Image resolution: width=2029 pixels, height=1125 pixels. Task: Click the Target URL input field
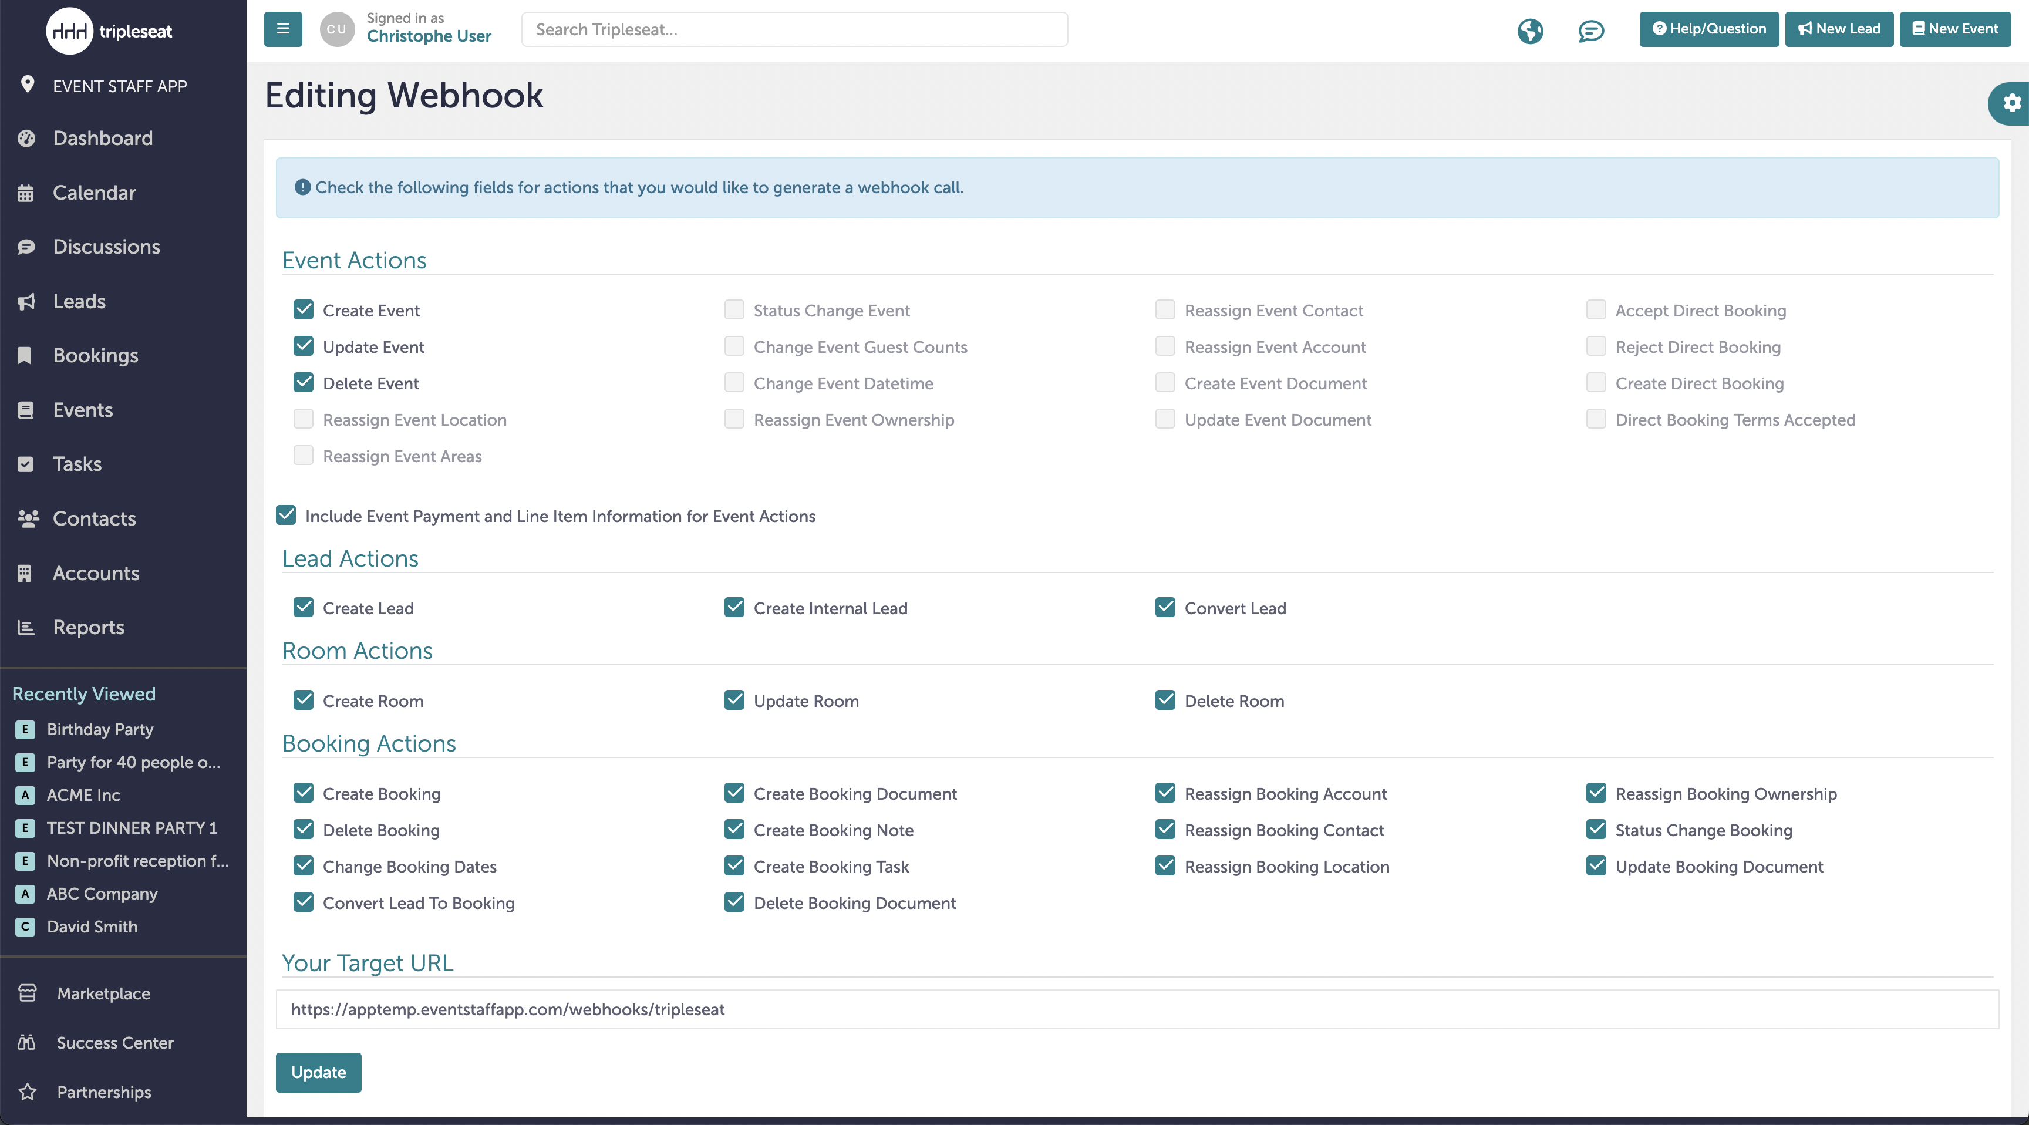coord(1137,1009)
